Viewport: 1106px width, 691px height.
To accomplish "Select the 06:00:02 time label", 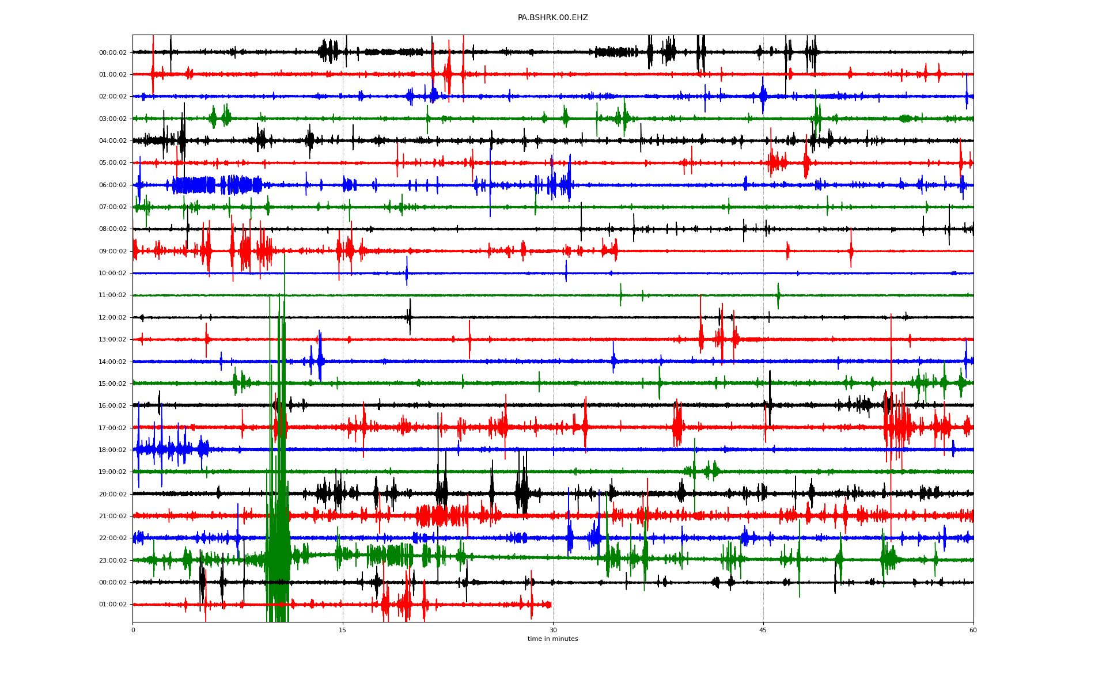I will [x=112, y=185].
